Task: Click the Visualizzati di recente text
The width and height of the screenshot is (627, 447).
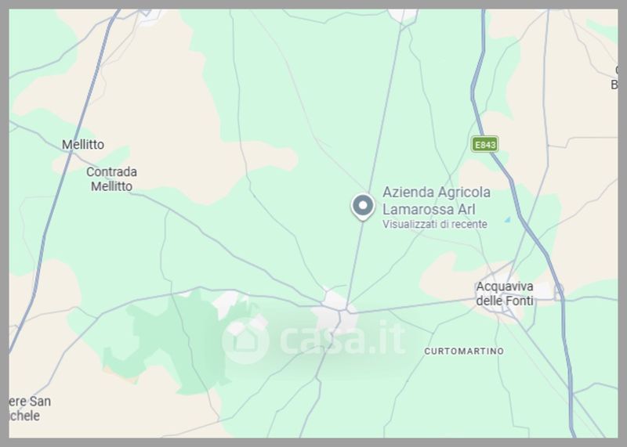Action: click(x=435, y=224)
